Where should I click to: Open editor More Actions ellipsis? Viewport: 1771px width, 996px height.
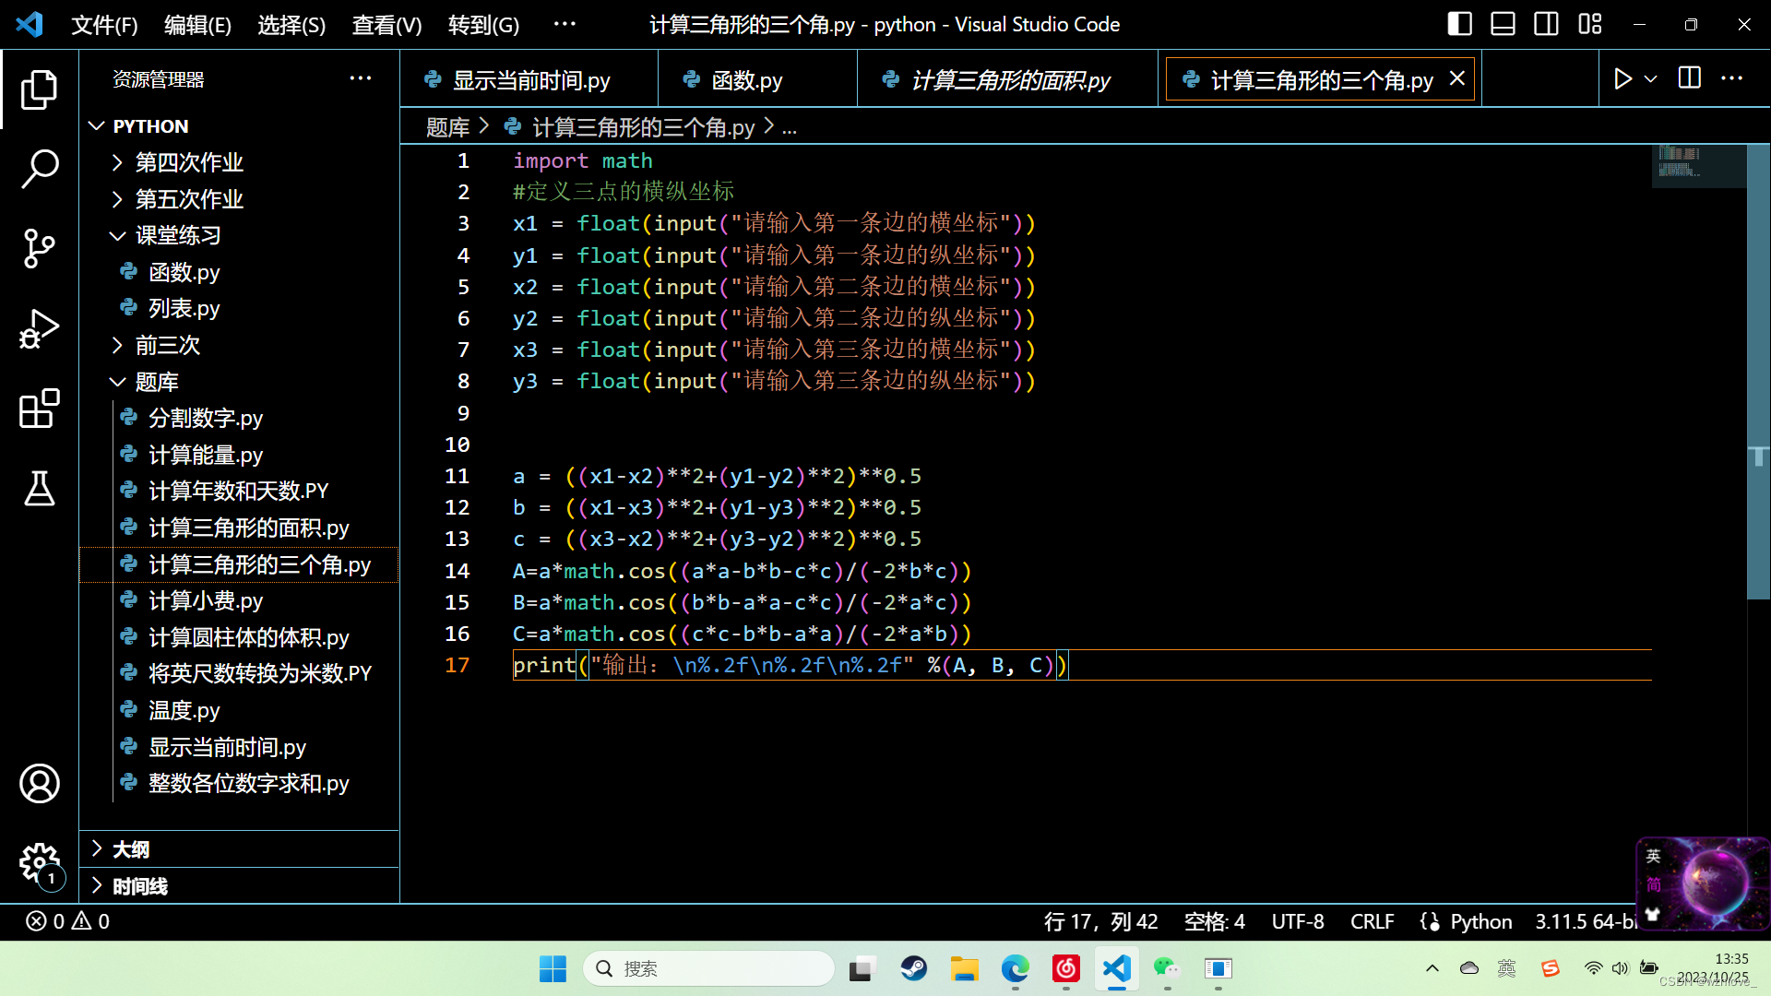1731,78
